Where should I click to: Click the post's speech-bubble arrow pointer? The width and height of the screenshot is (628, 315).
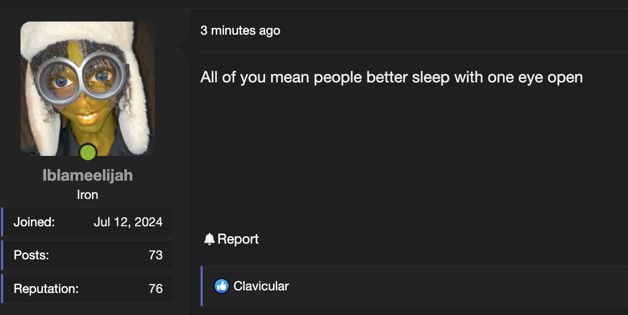coord(182,48)
